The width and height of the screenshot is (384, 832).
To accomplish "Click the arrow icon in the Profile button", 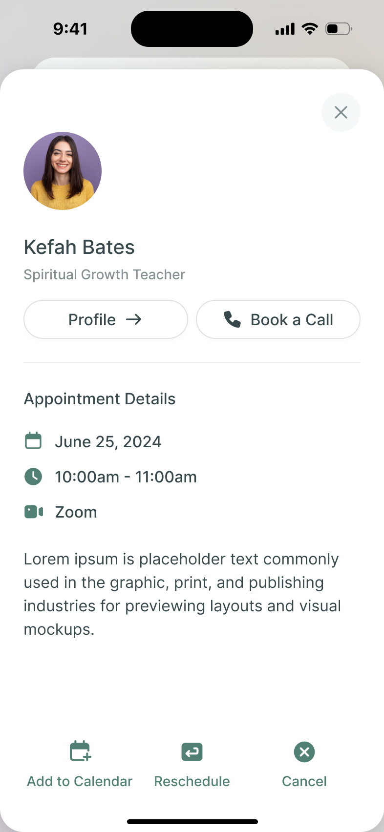I will pos(133,319).
